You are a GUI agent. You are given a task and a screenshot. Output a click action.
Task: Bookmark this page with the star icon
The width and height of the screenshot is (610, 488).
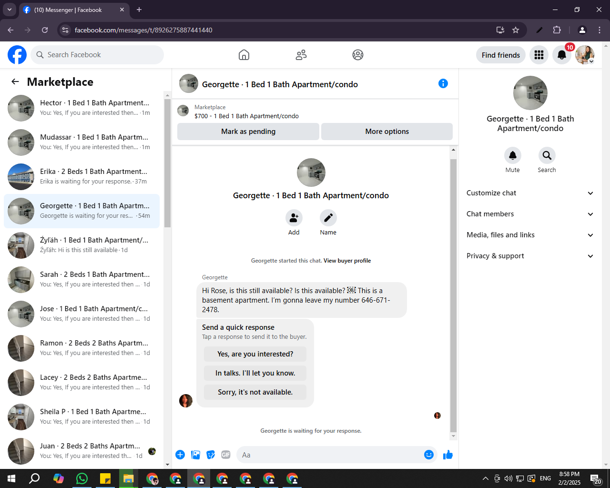[516, 30]
